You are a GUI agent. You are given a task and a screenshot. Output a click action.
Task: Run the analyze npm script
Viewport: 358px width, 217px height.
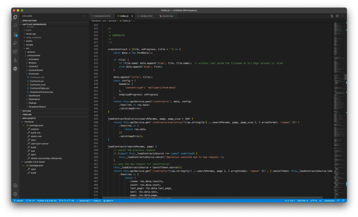pyautogui.click(x=35, y=129)
